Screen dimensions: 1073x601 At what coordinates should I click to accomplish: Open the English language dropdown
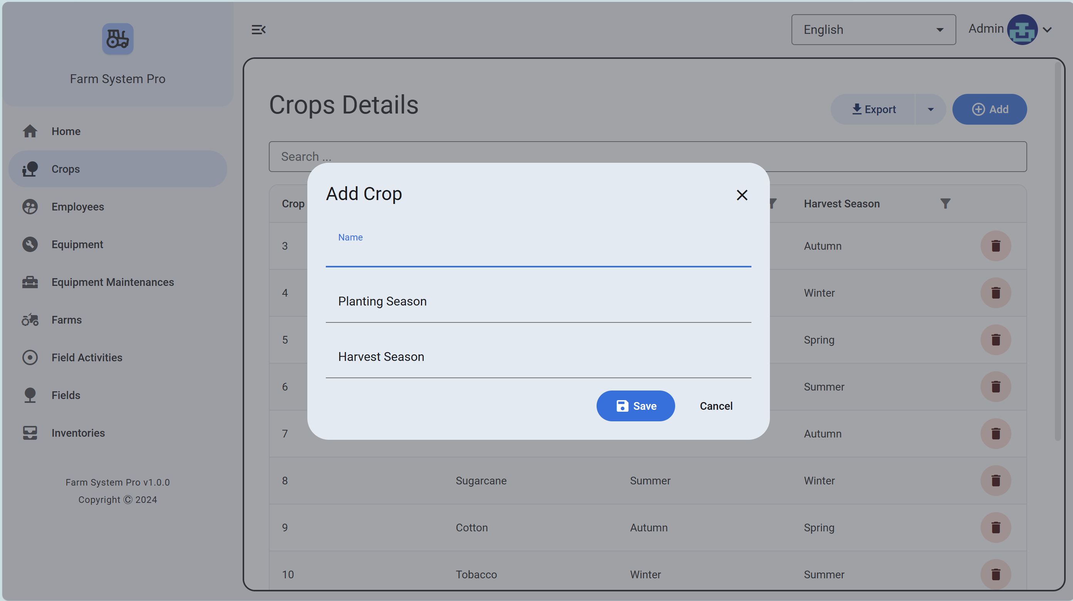tap(873, 30)
